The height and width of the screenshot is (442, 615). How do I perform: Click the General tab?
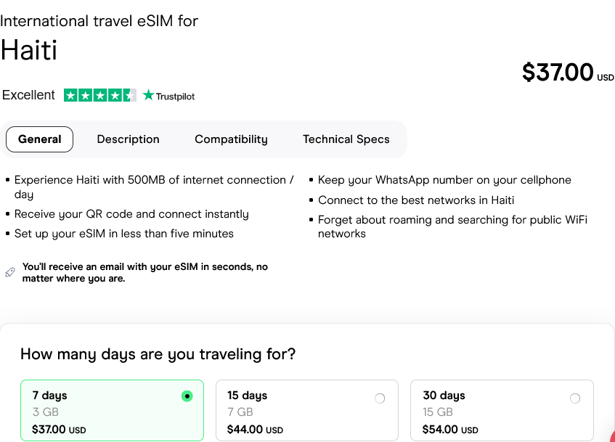(39, 139)
